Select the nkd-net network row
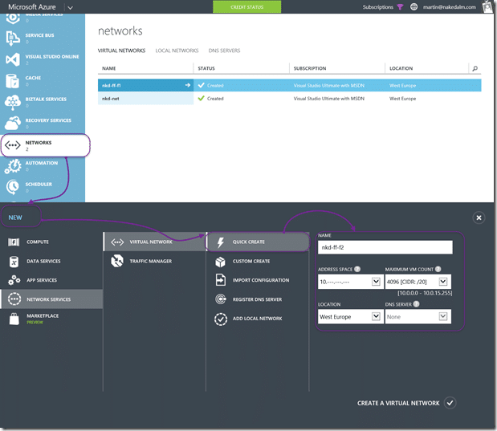 coord(289,99)
